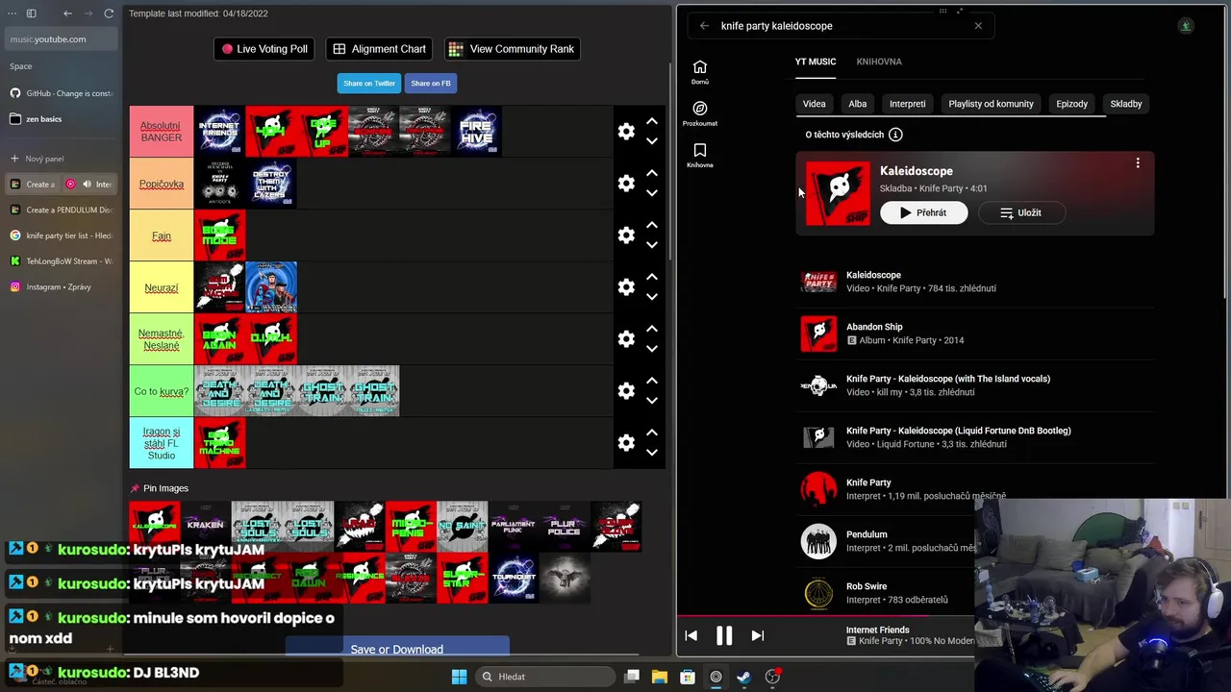Screen dimensions: 1231x692
Task: Filter results by Alba
Action: 858,104
